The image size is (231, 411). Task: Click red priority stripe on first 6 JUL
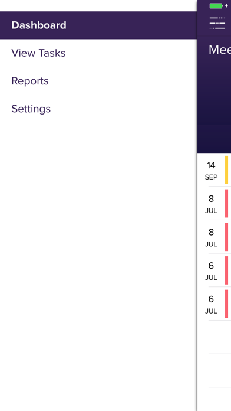click(226, 270)
